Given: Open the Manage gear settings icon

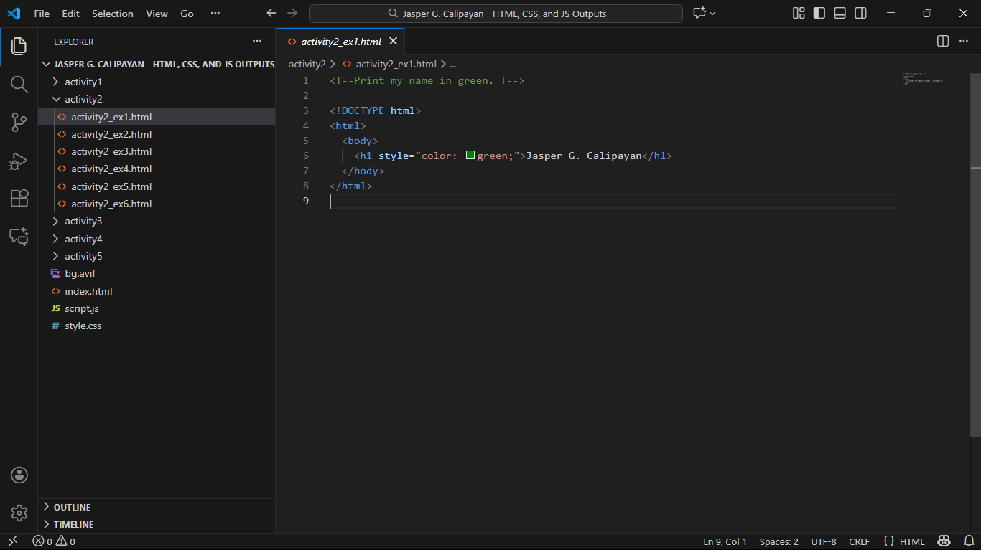Looking at the screenshot, I should [x=19, y=513].
